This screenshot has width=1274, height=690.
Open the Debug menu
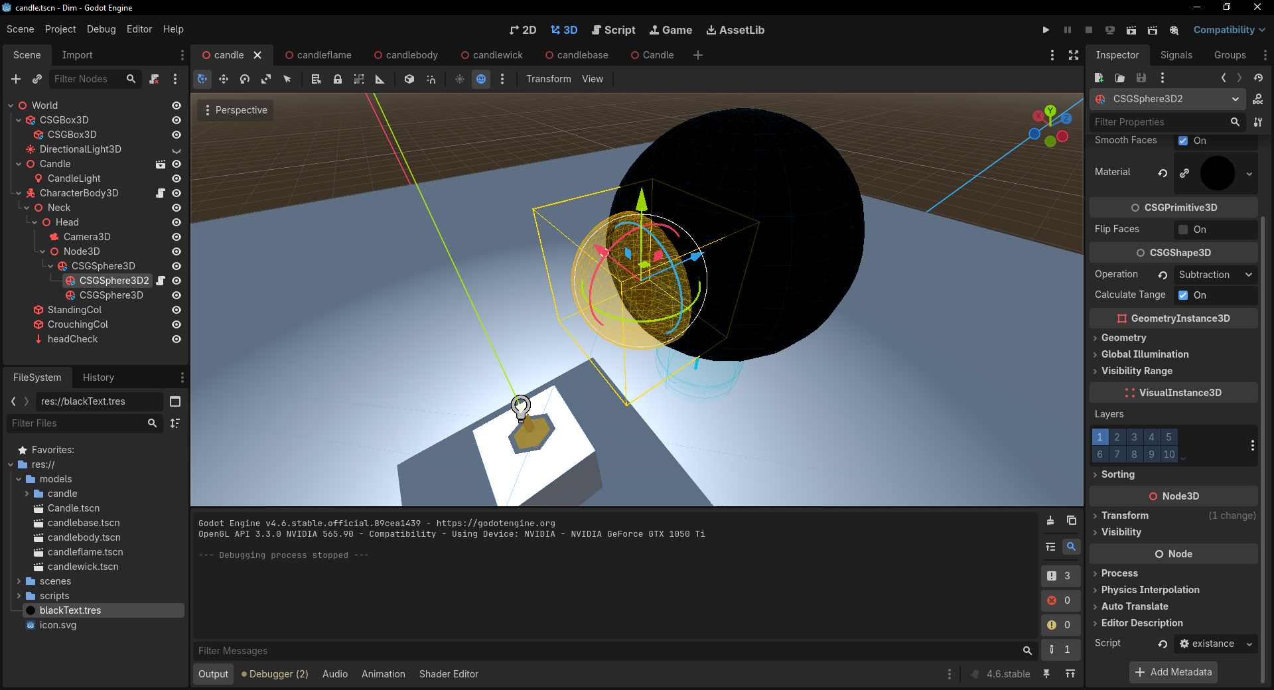click(101, 29)
